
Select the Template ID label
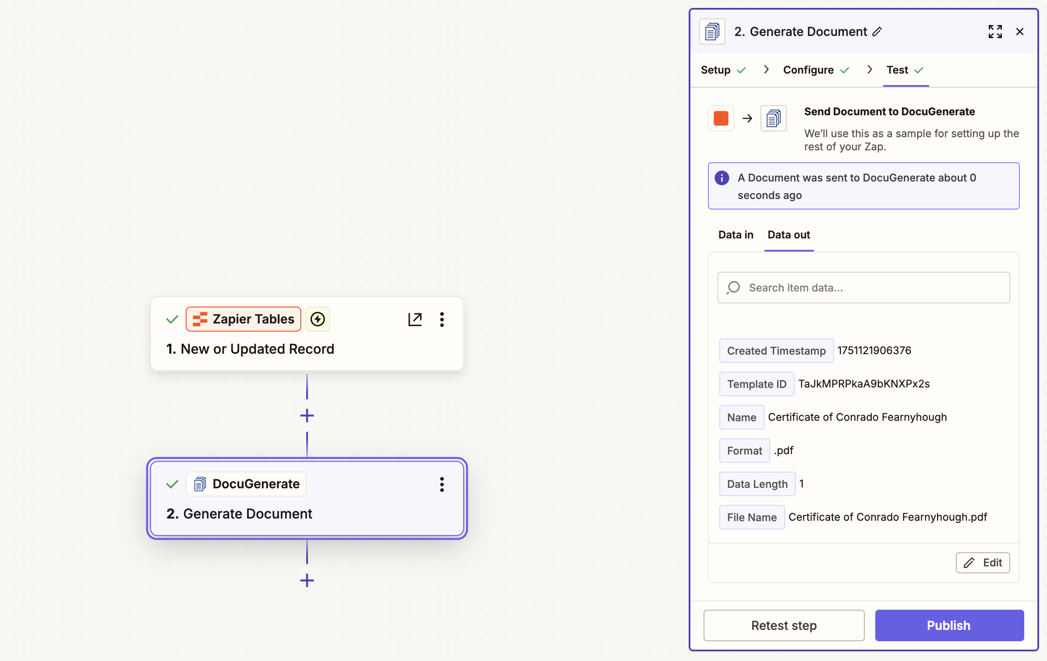coord(757,384)
